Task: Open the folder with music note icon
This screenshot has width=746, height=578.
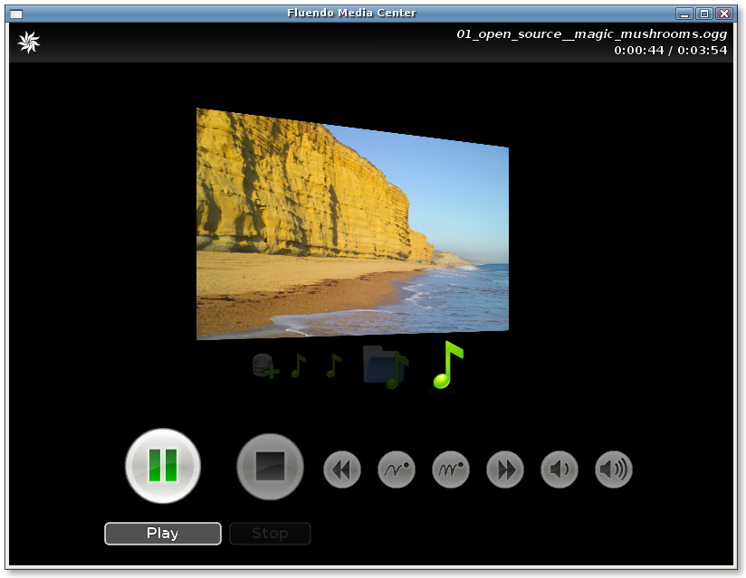Action: point(386,367)
